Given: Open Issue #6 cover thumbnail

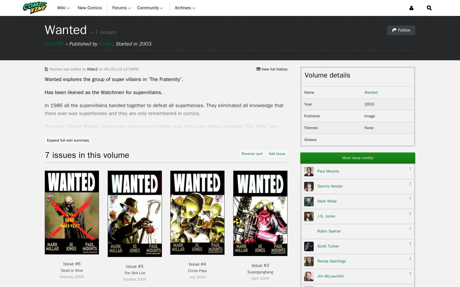Looking at the screenshot, I should (72, 212).
